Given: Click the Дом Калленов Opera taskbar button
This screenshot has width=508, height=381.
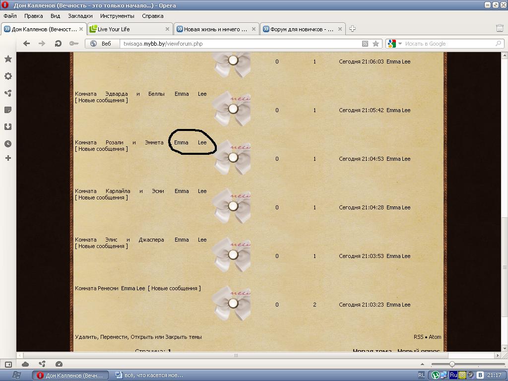Looking at the screenshot, I should (x=70, y=375).
